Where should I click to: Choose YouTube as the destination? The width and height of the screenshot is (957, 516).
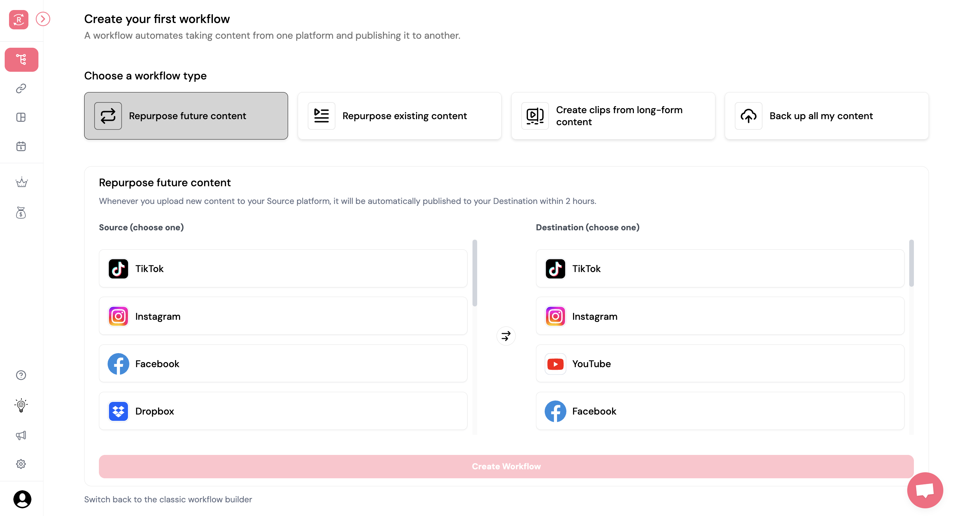point(720,363)
